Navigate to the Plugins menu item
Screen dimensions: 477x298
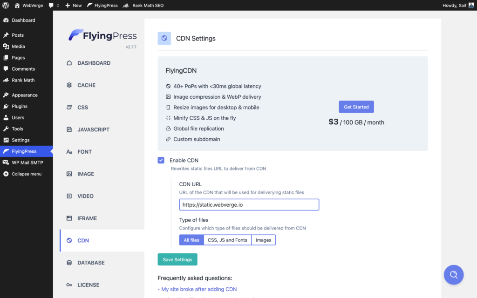(18, 106)
